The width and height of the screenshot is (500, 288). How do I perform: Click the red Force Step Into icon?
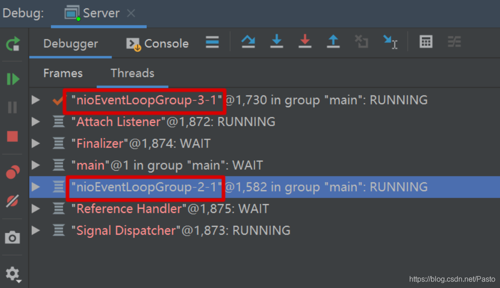tap(305, 42)
